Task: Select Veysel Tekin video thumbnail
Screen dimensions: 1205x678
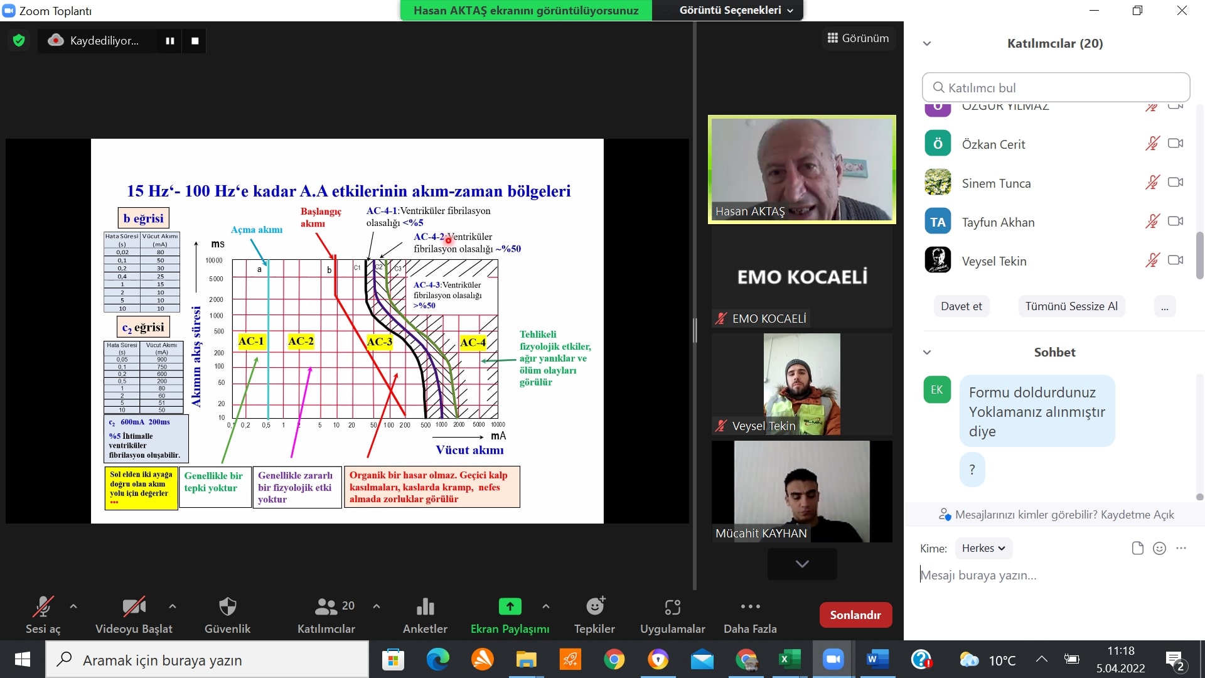Action: coord(802,384)
